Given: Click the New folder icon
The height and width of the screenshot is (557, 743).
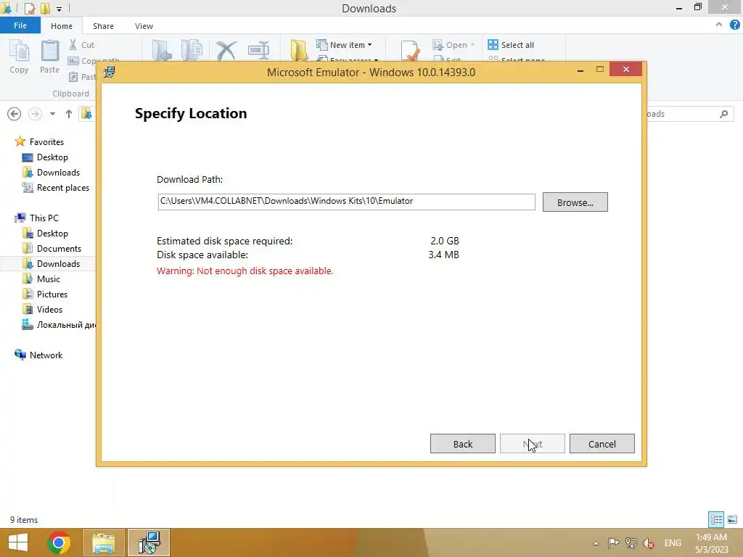Looking at the screenshot, I should 298,50.
